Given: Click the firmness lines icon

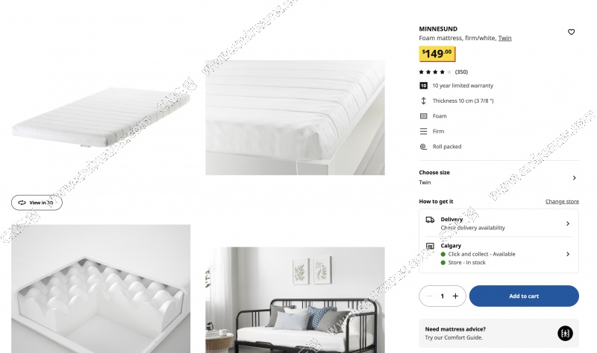Looking at the screenshot, I should [x=423, y=131].
